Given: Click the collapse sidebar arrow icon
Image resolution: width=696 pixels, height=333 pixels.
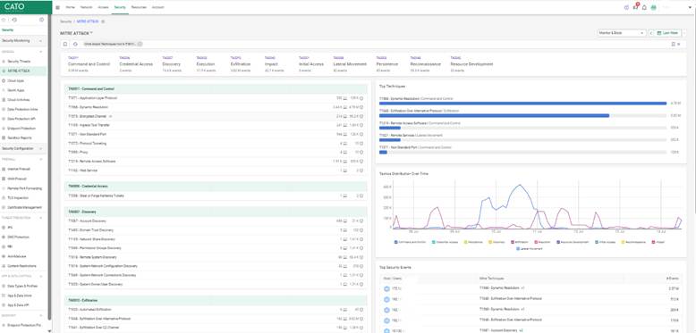Looking at the screenshot, I should (14, 20).
